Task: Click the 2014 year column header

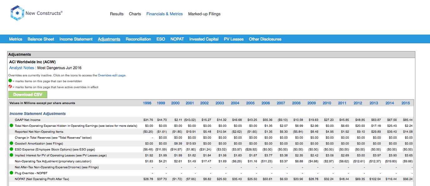Action: [390, 103]
